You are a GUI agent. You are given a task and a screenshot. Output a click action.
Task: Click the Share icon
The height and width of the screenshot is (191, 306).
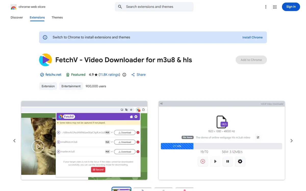[133, 75]
